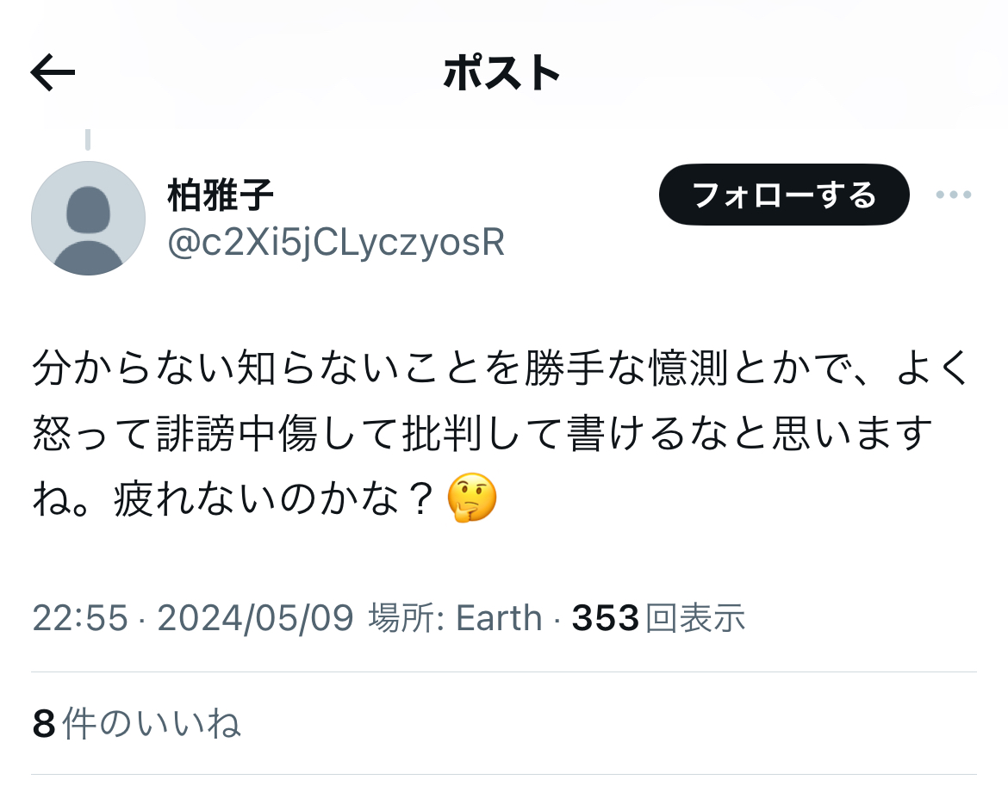
Task: Select the post date 2024/05/09
Action: (x=255, y=618)
